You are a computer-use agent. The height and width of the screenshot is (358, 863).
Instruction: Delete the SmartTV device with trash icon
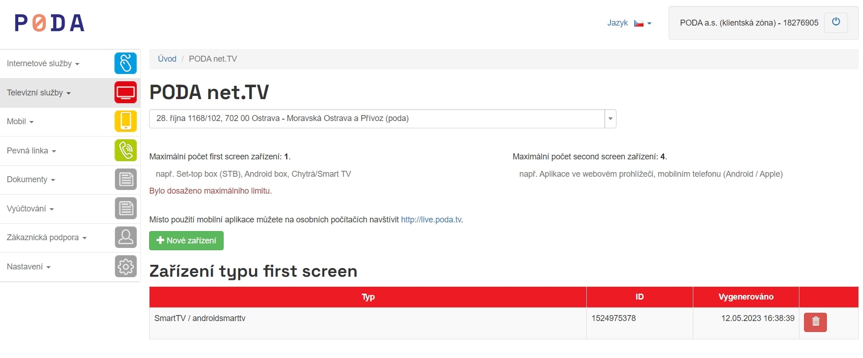815,322
